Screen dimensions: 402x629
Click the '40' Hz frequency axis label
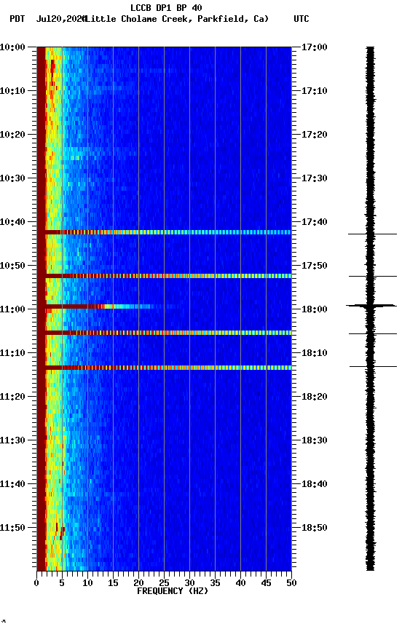point(240,583)
